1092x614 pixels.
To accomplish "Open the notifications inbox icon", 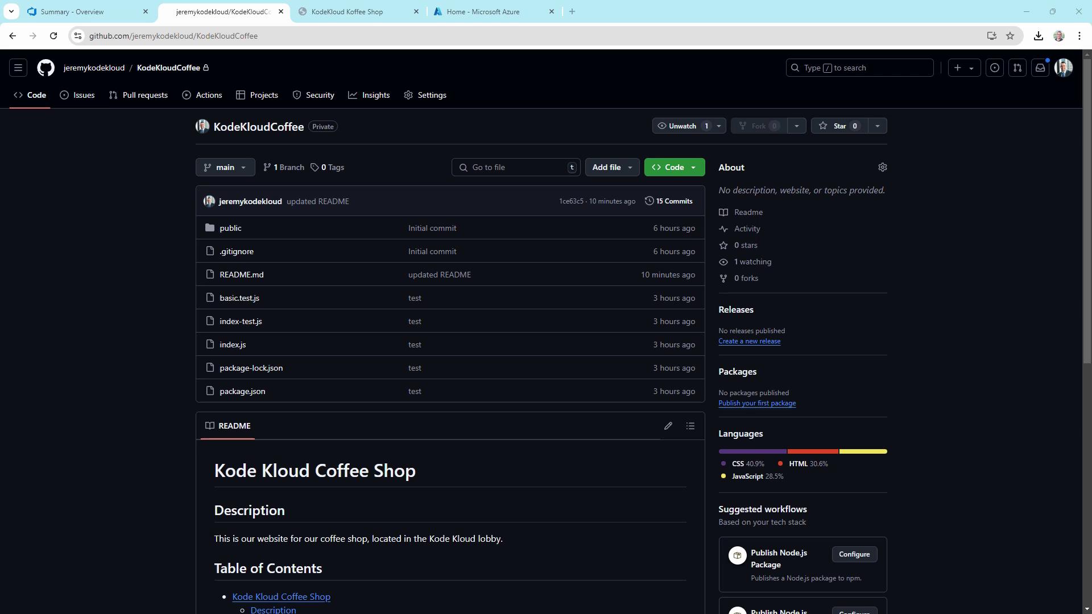I will [x=1040, y=68].
